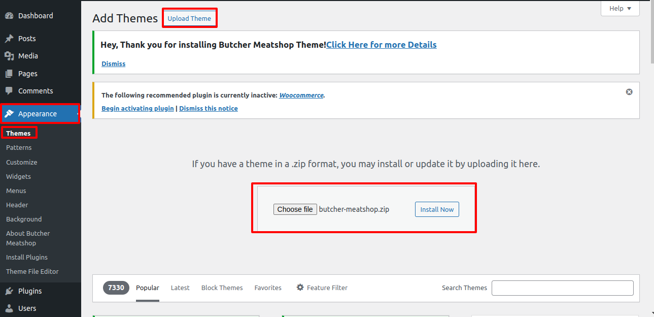Open the Help dropdown
This screenshot has height=317, width=654.
click(x=620, y=8)
